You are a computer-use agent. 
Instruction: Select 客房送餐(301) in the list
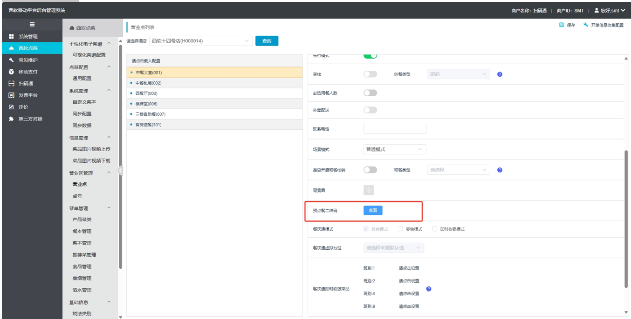pyautogui.click(x=214, y=125)
